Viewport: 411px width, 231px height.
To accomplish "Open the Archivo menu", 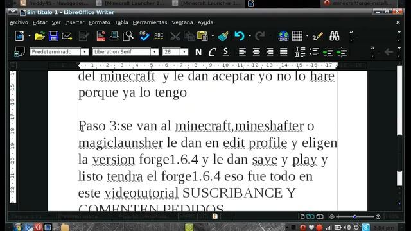I will (x=19, y=22).
